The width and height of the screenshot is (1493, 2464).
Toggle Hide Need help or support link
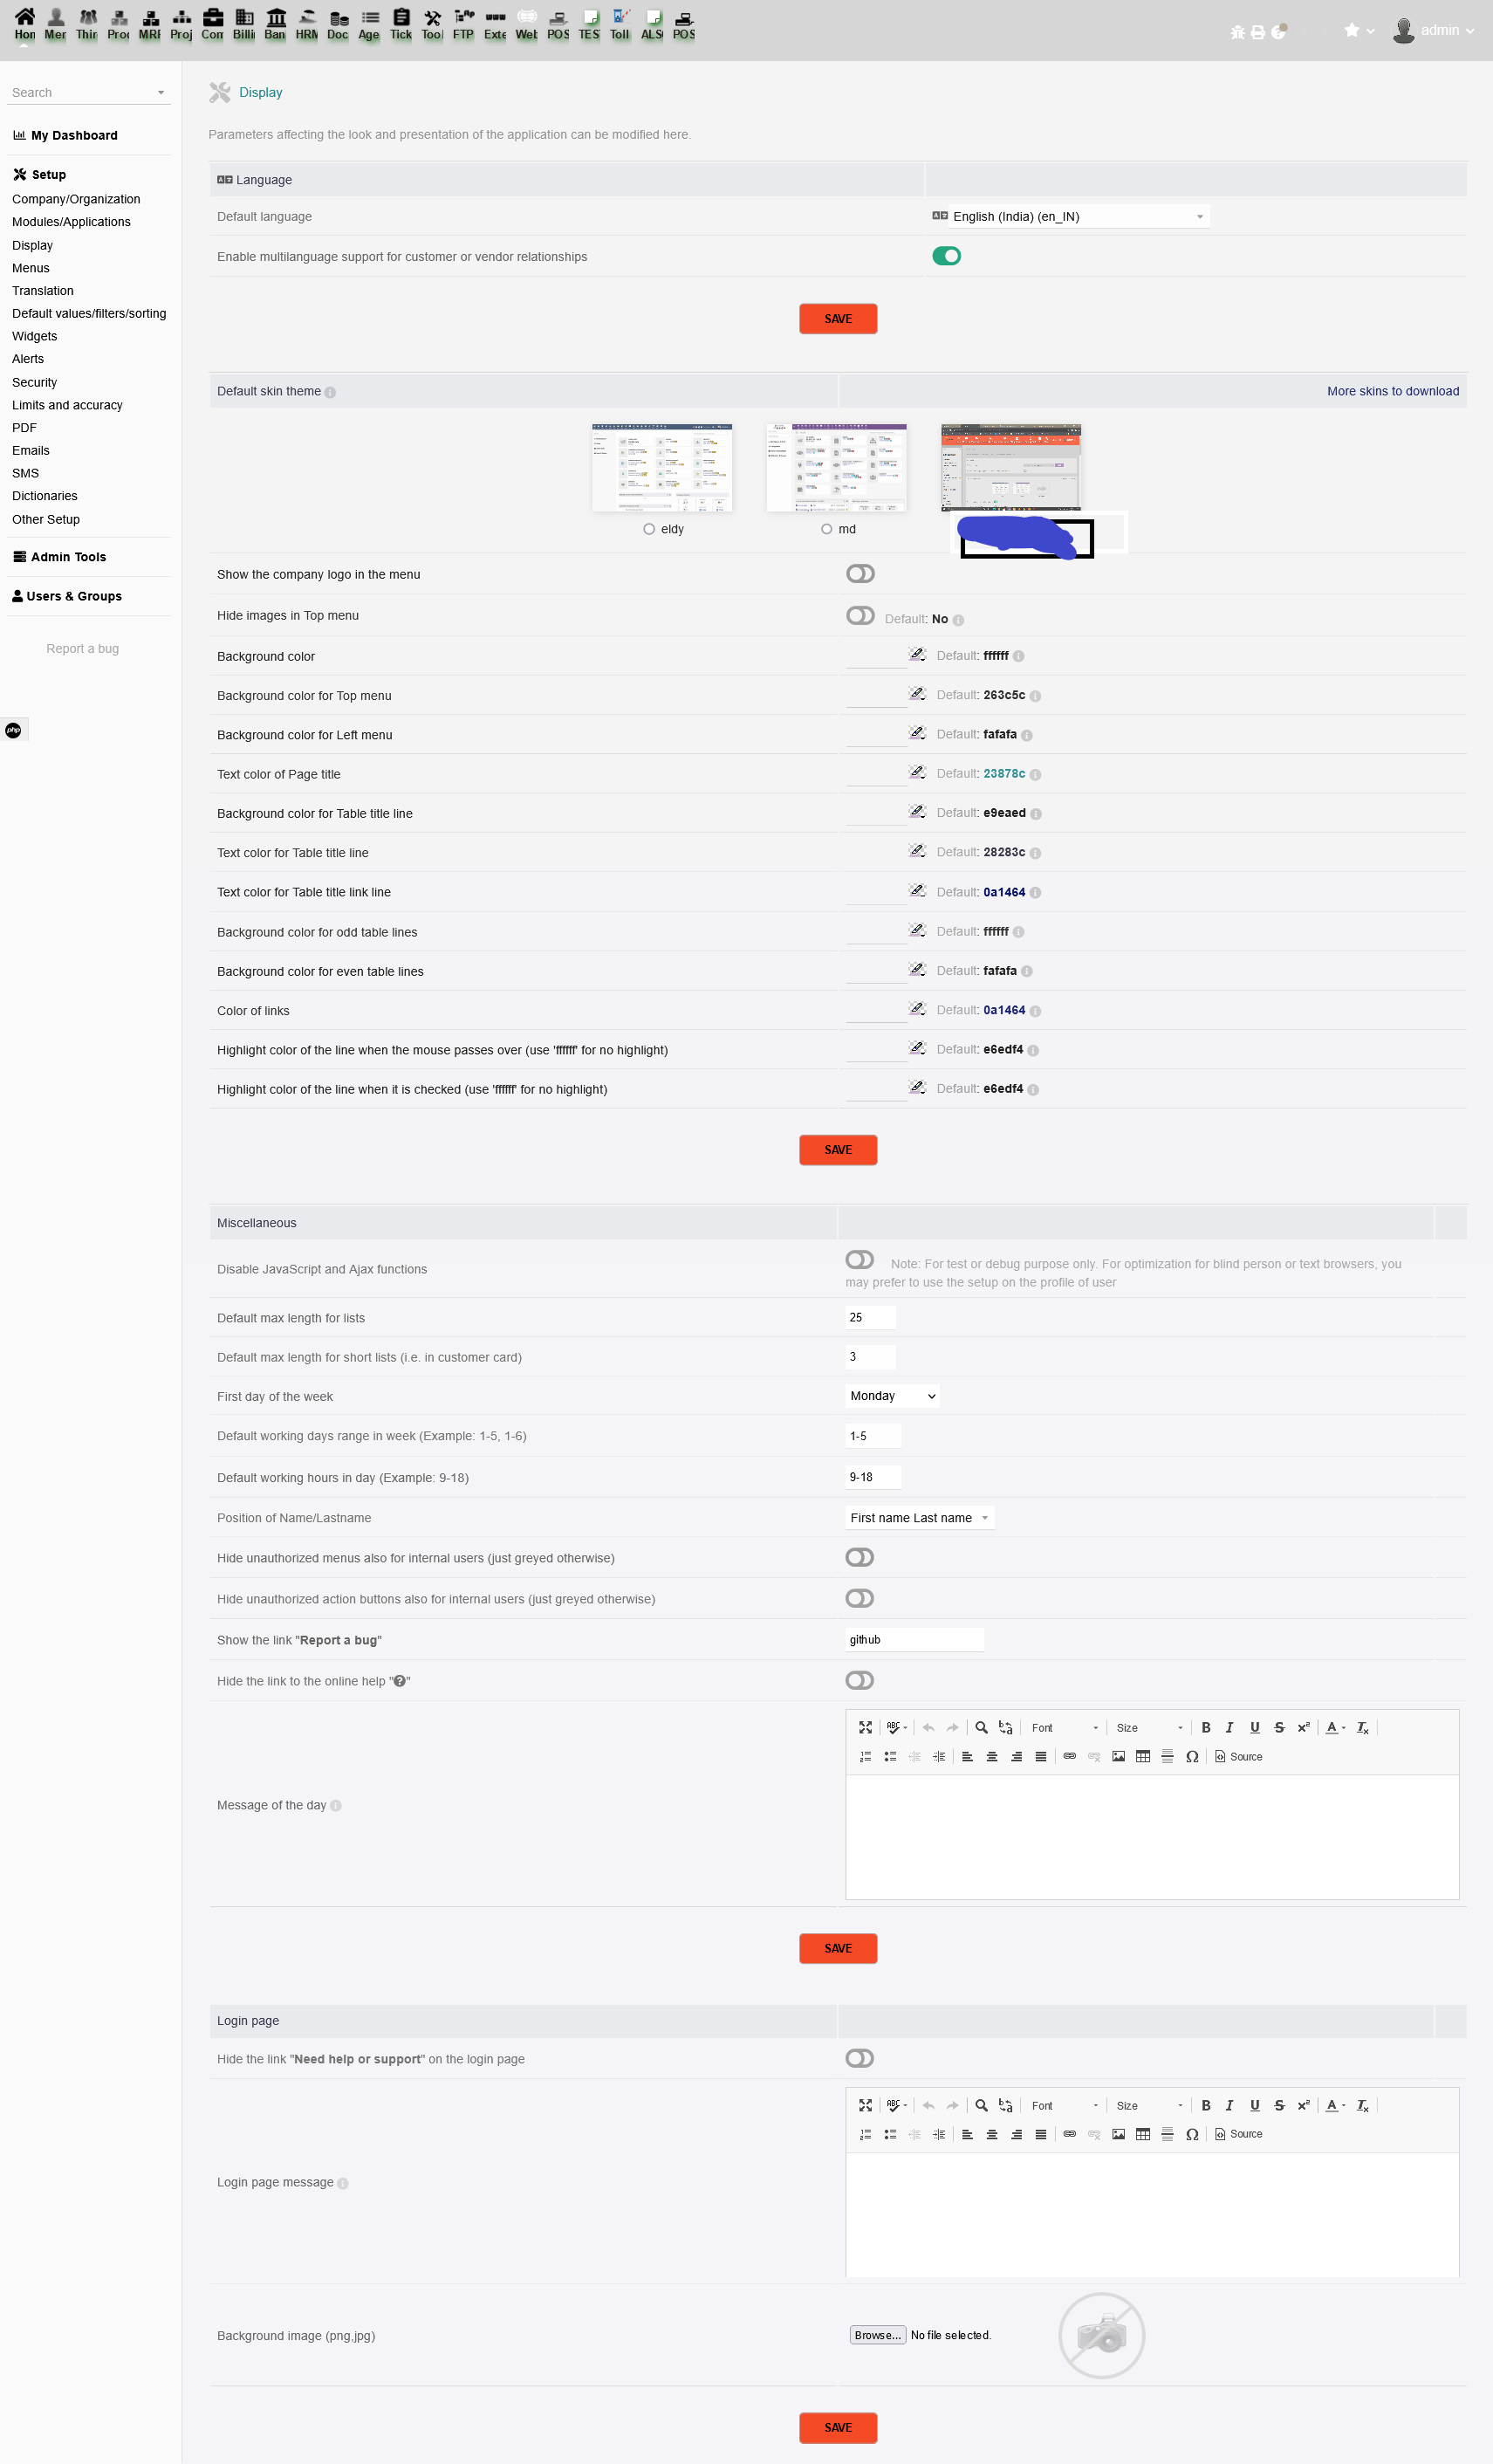tap(860, 2058)
